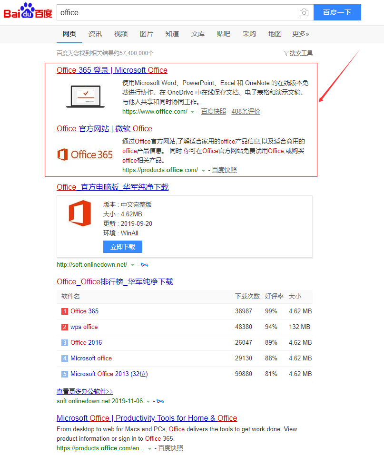Click download count 99880
The height and width of the screenshot is (455, 384).
click(244, 374)
